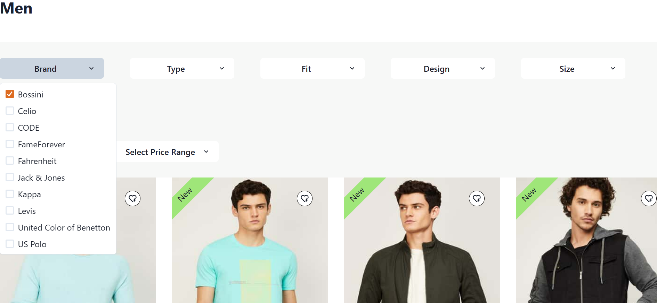
Task: Expand the Fit filter dropdown
Action: (x=313, y=68)
